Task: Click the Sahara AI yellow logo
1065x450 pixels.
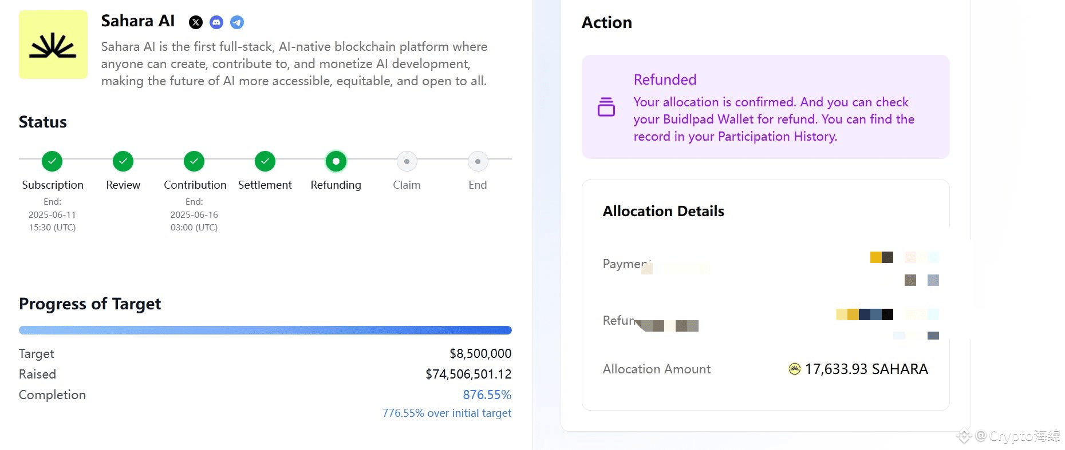Action: (53, 45)
